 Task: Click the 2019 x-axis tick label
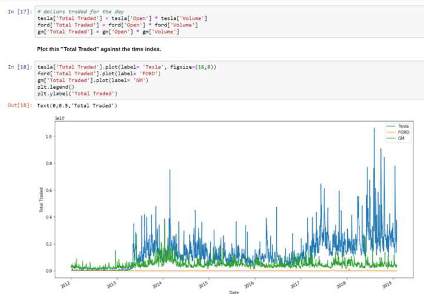click(387, 284)
